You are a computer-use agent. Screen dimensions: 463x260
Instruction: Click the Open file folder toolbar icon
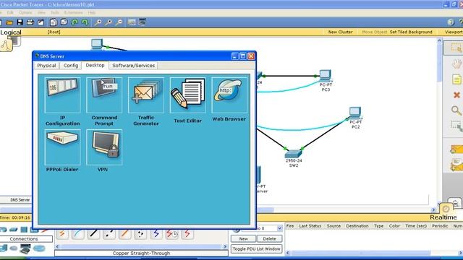point(9,22)
